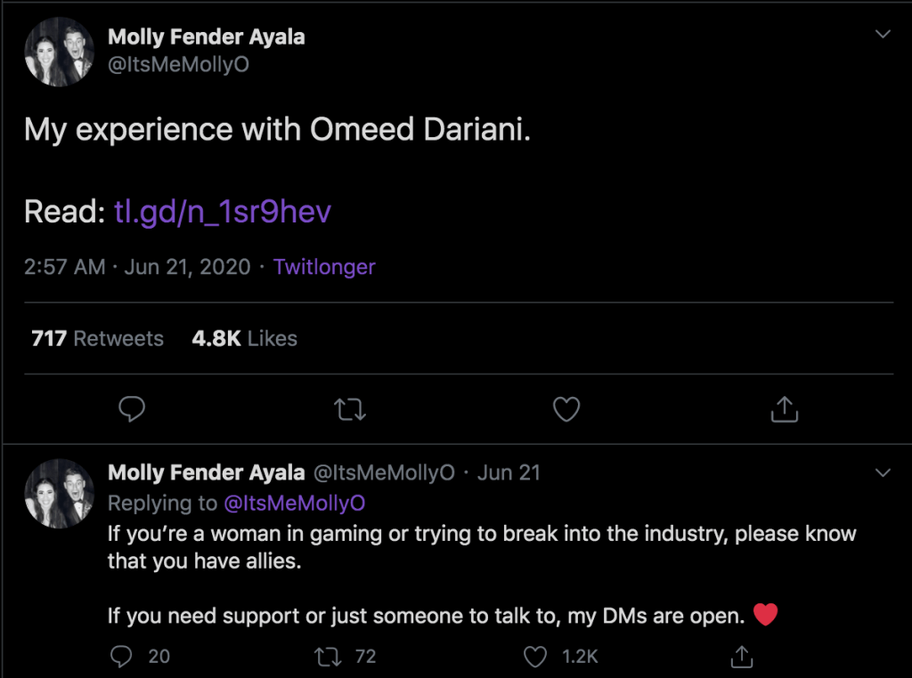
Task: View the 717 Retweets list
Action: (x=97, y=338)
